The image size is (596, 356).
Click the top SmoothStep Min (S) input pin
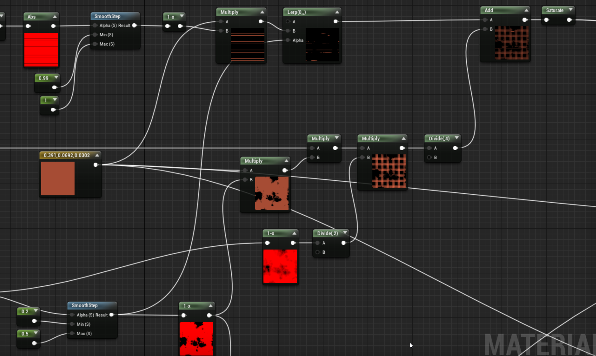95,35
